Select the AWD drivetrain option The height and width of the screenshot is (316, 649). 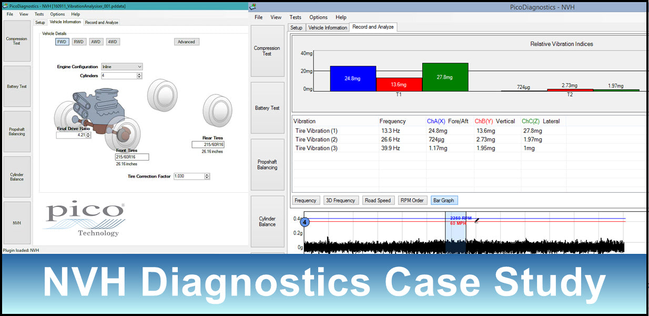(x=96, y=42)
